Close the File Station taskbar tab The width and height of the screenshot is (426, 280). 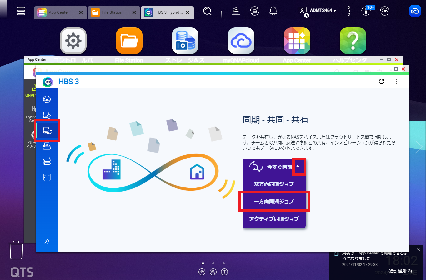134,12
